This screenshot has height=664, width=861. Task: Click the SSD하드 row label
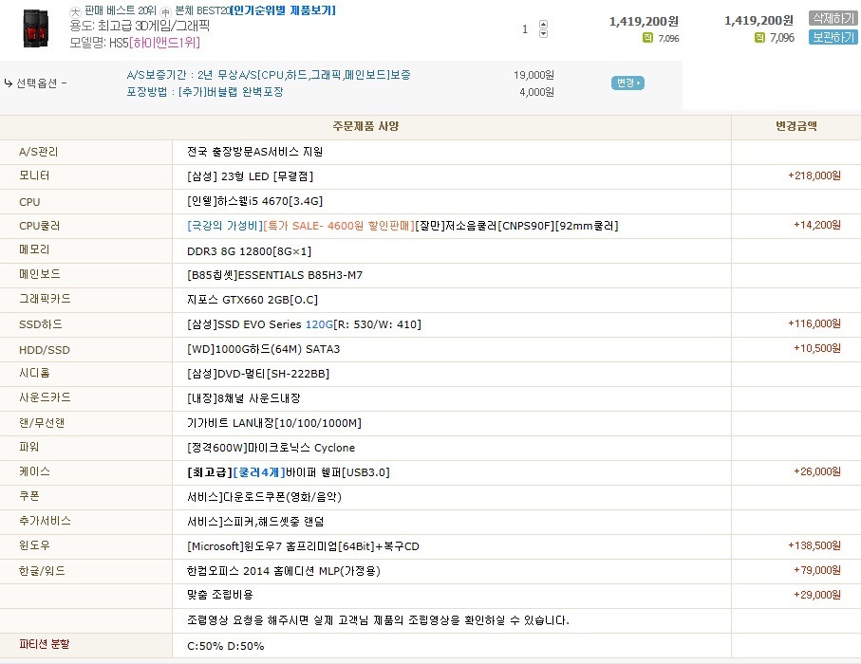[41, 324]
